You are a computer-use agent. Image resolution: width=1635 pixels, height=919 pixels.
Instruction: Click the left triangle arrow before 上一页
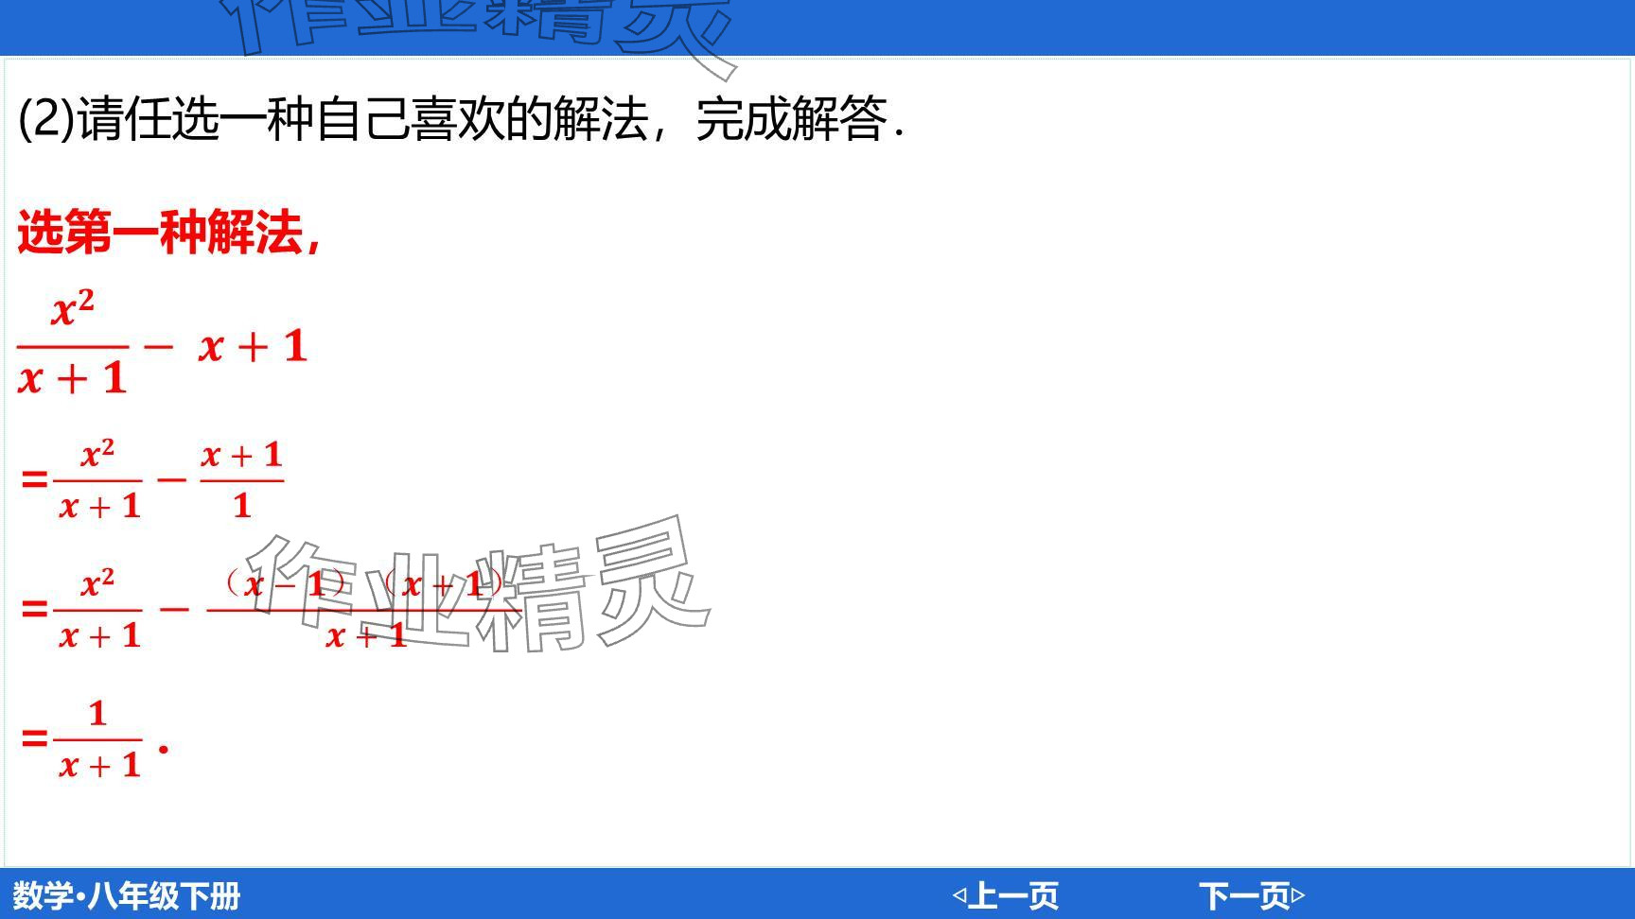958,894
